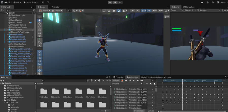Expand the Canvas hierarchy item

point(7,18)
